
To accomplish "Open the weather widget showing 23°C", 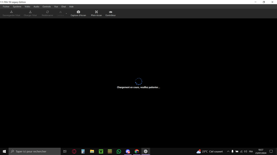I will (x=210, y=151).
